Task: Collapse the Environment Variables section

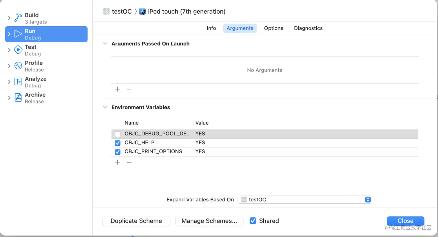Action: (x=105, y=107)
